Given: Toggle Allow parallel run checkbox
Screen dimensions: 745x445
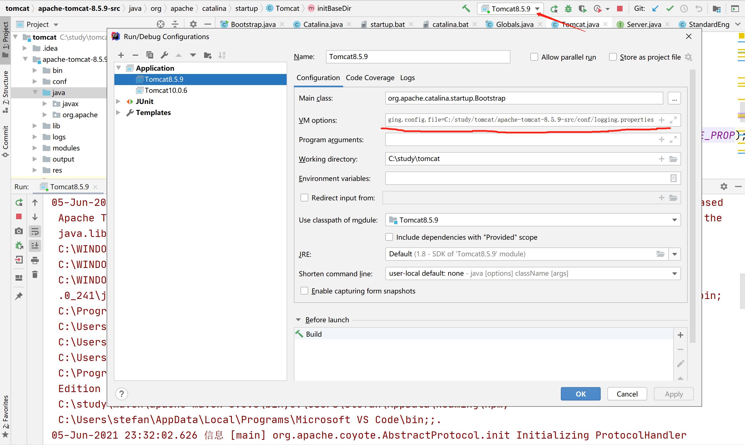Looking at the screenshot, I should pos(533,56).
